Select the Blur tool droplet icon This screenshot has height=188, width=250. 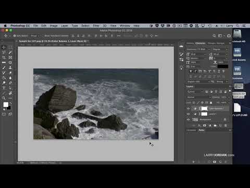pos(10,78)
